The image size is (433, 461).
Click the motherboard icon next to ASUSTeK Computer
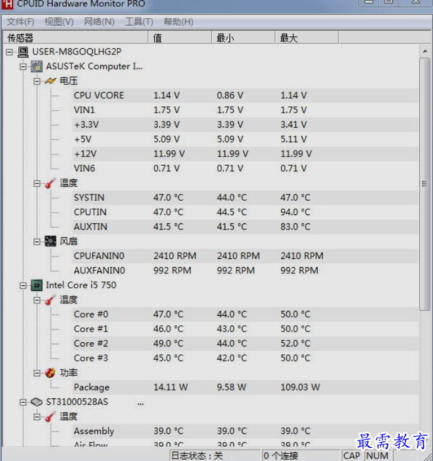tap(37, 66)
